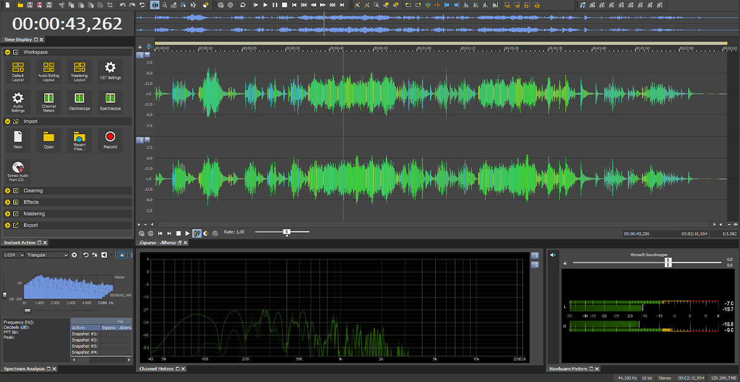Click the Record icon in the Import section
Image resolution: width=740 pixels, height=382 pixels.
tap(109, 139)
